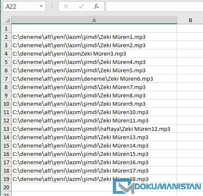The image size is (203, 196).
Task: Click the Enter checkmark icon in formula bar
Action: coord(81,6)
